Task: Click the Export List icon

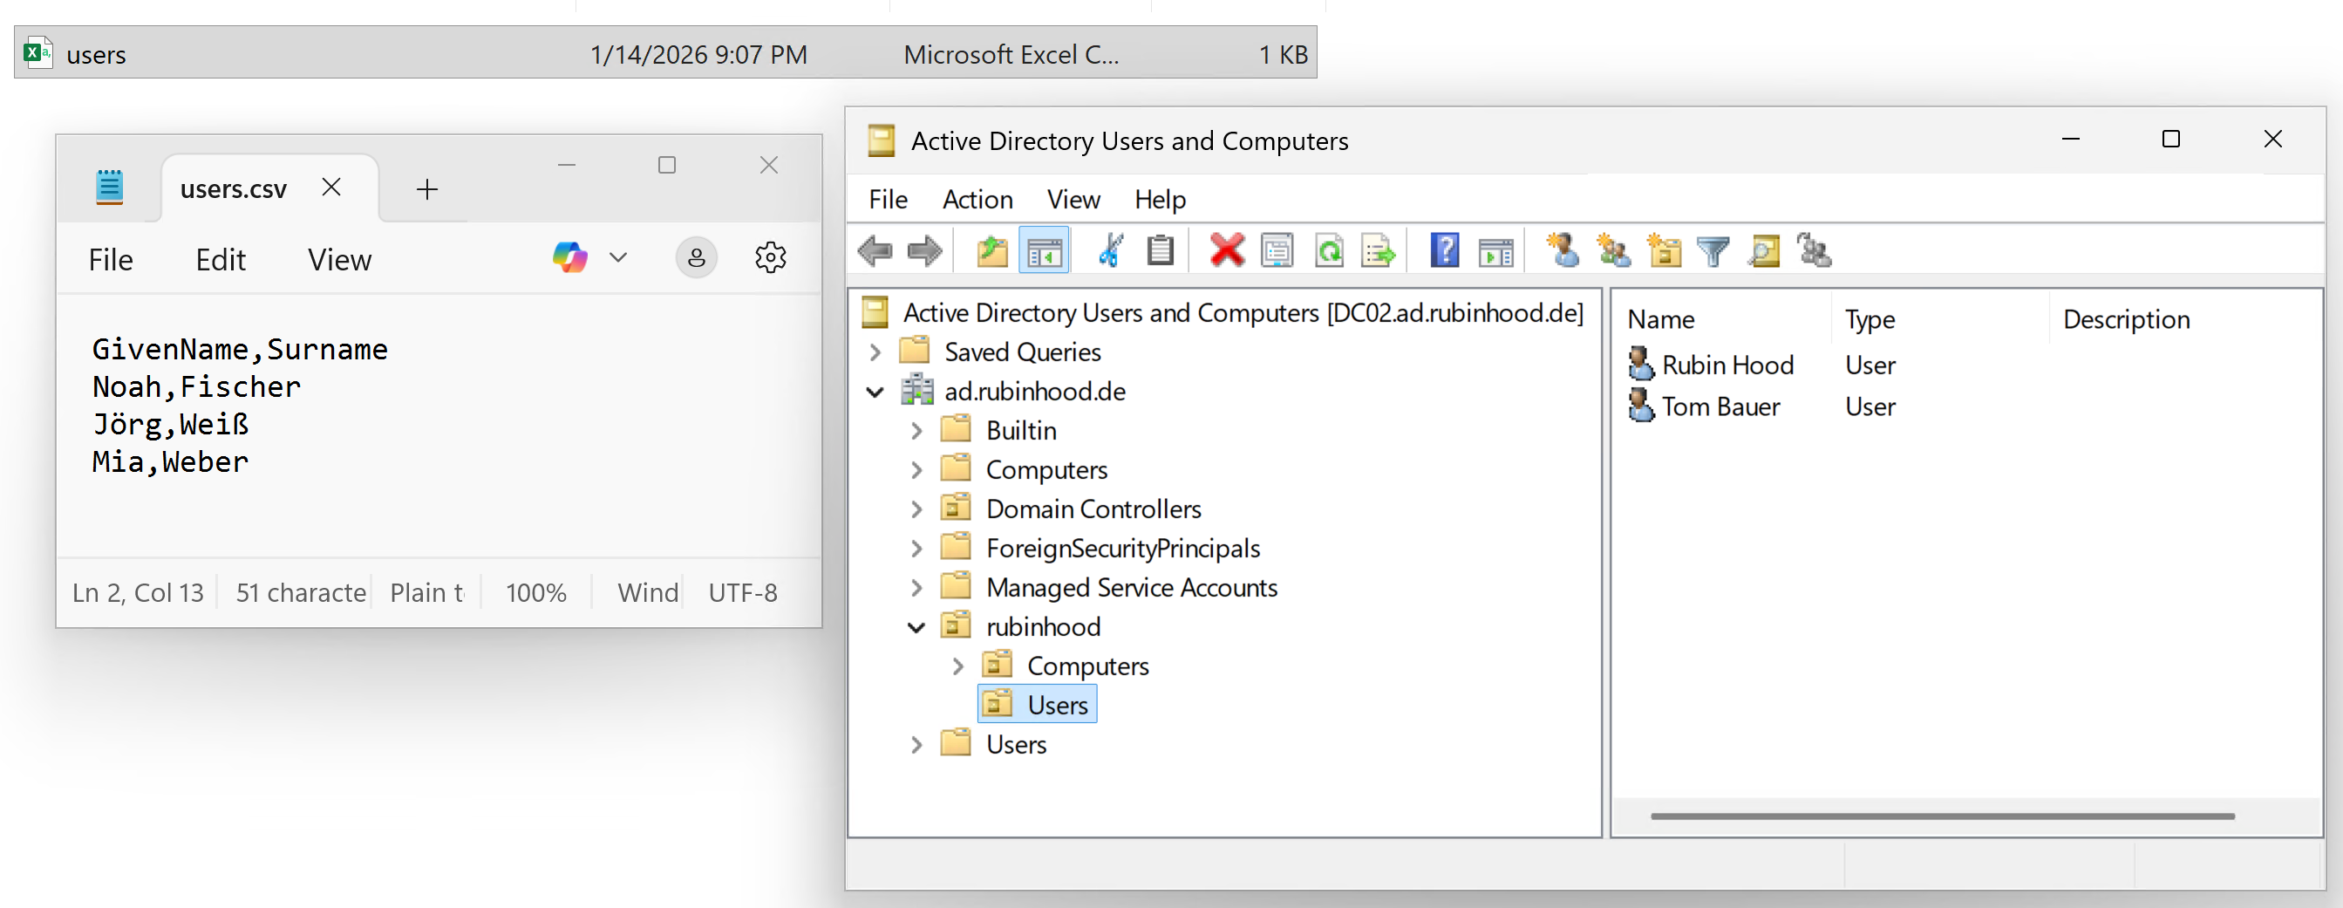Action: click(1378, 250)
